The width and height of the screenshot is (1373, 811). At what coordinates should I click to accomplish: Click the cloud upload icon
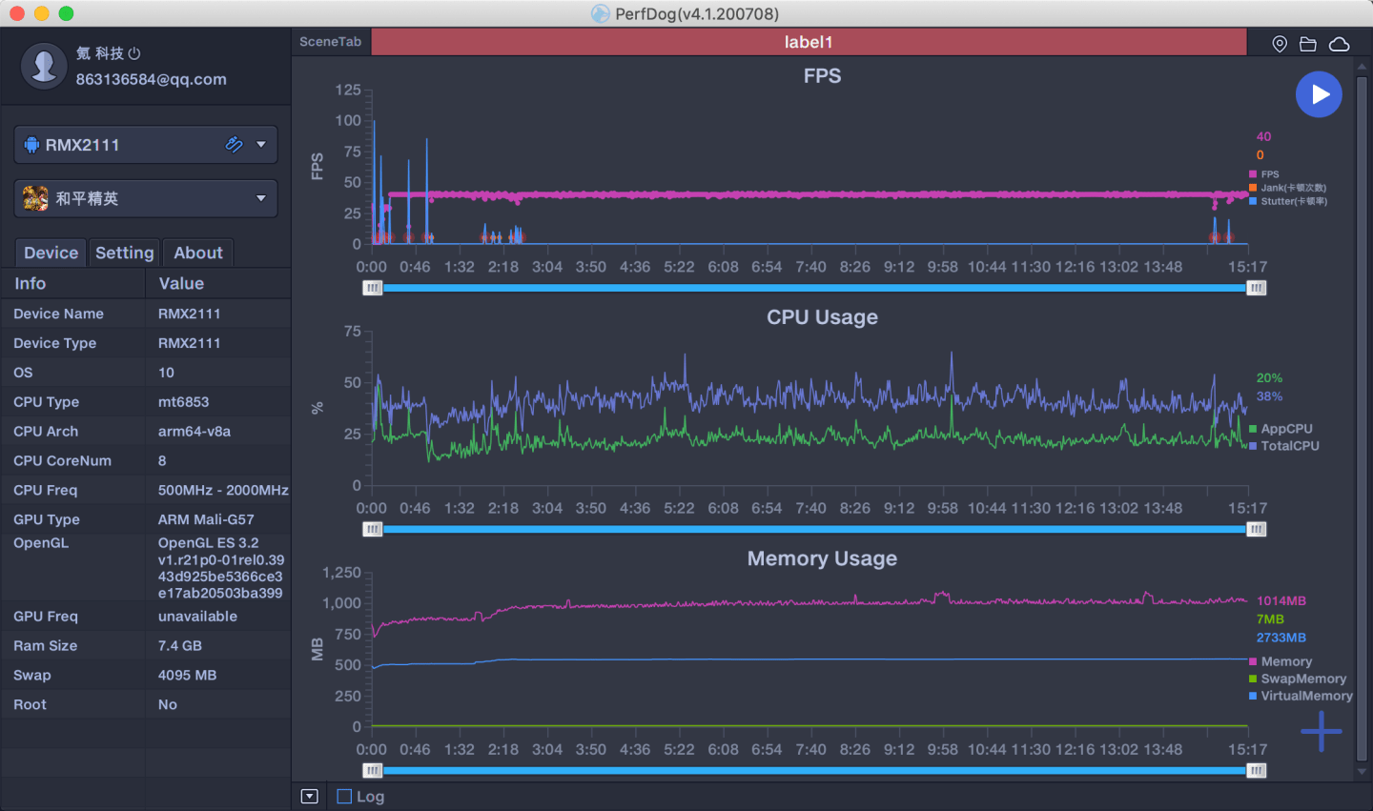coord(1340,44)
